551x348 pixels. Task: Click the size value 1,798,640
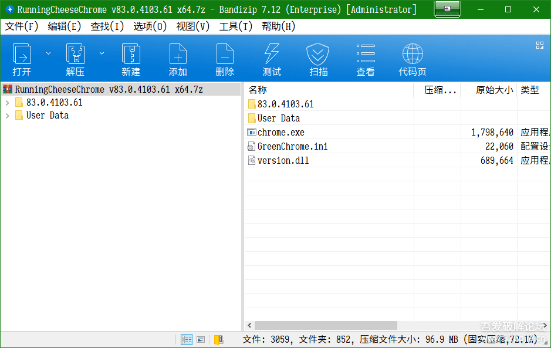coord(492,132)
